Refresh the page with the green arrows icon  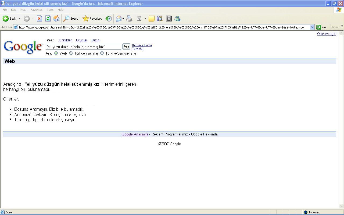[x=48, y=19]
